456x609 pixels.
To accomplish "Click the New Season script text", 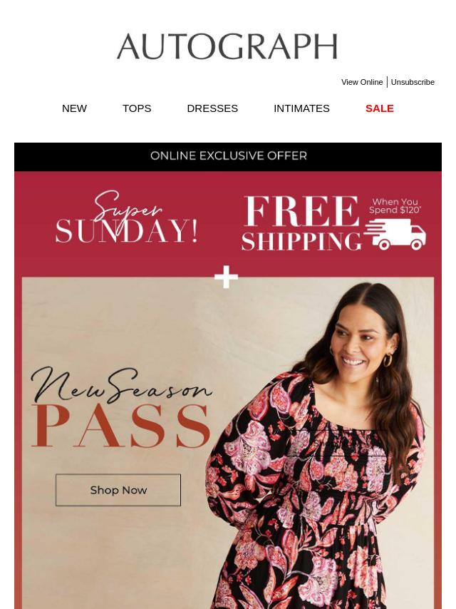I will [x=121, y=386].
